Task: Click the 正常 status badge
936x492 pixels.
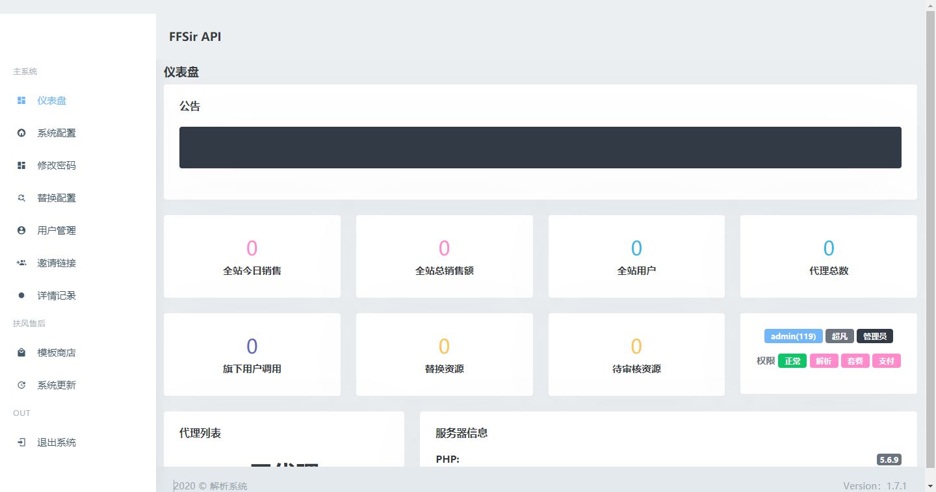Action: tap(792, 361)
